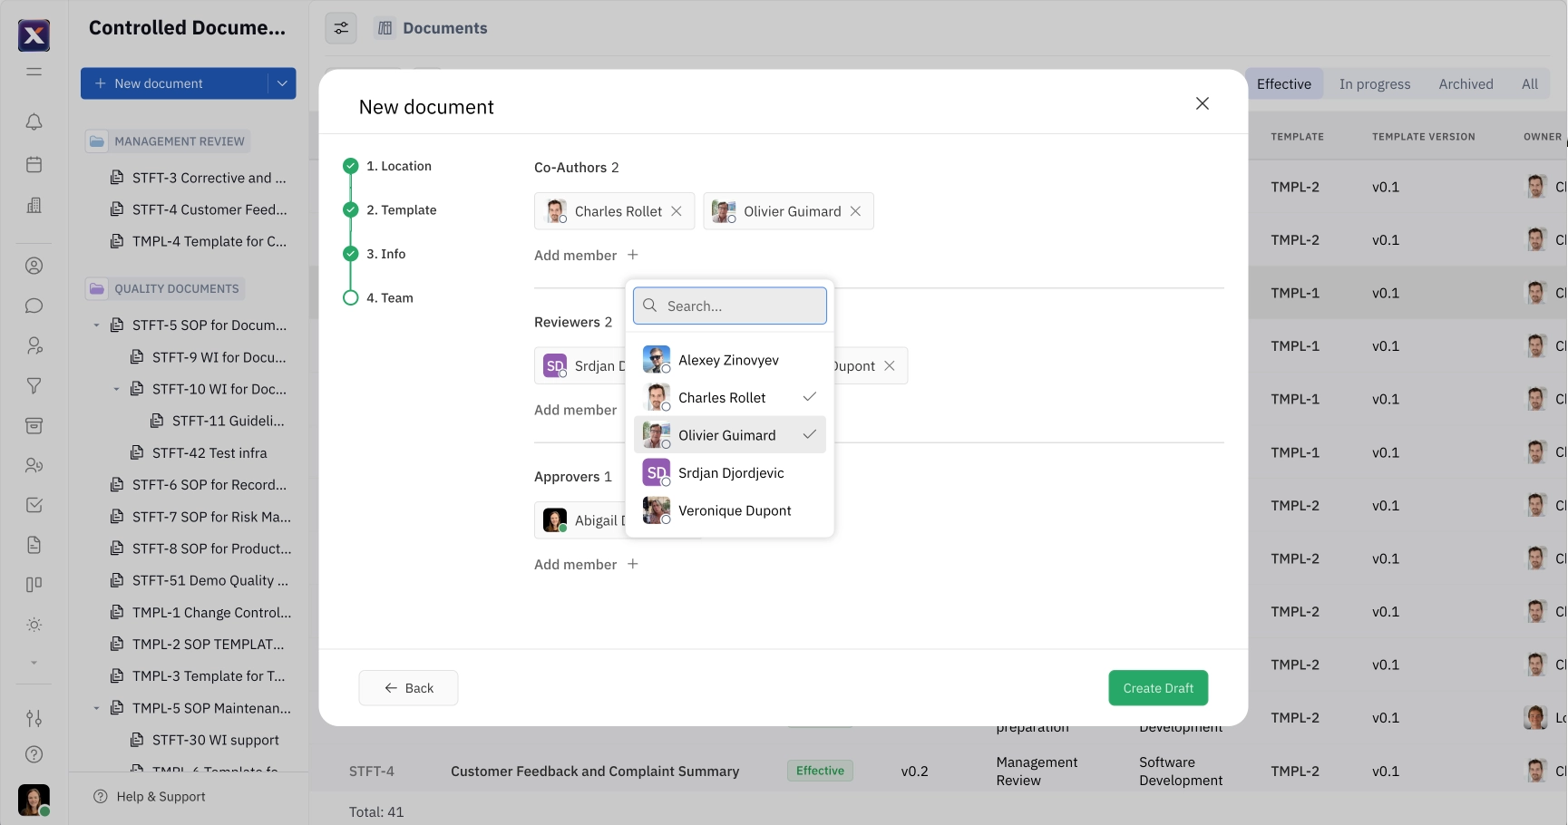Open the In progress tab
Image resolution: width=1568 pixels, height=825 pixels.
tap(1374, 83)
